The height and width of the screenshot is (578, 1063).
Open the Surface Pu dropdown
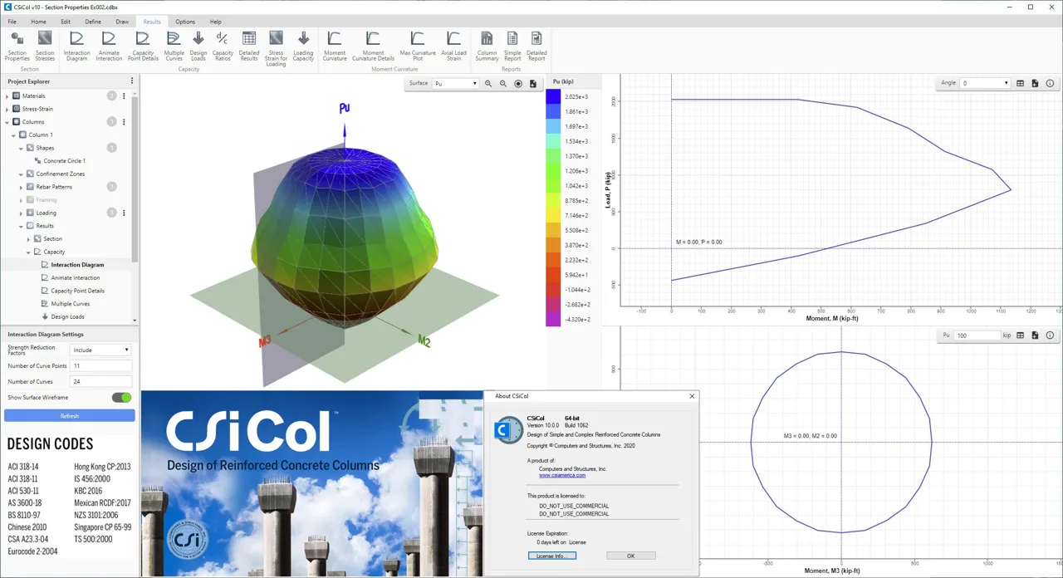pos(455,83)
